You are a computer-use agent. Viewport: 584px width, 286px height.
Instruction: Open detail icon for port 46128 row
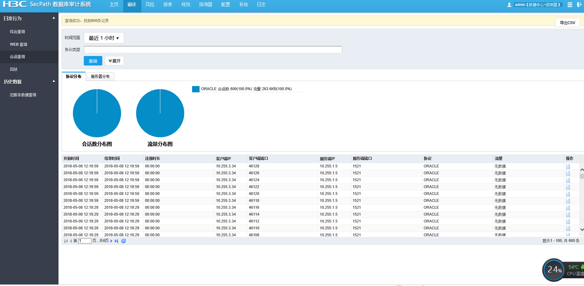[568, 166]
